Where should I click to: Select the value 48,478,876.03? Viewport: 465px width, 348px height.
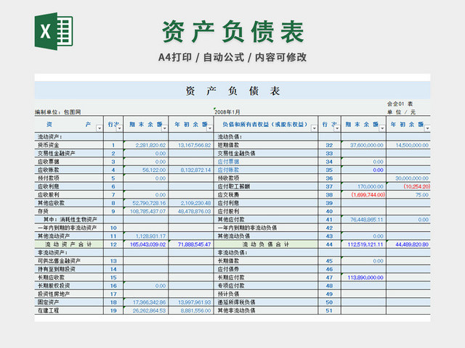(195, 211)
